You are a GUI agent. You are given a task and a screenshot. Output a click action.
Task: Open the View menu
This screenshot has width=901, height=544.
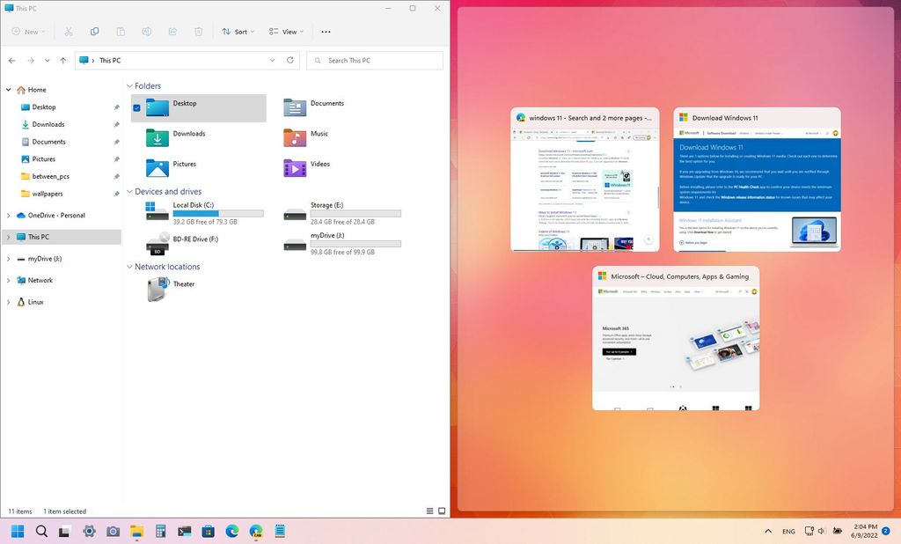[x=285, y=31]
